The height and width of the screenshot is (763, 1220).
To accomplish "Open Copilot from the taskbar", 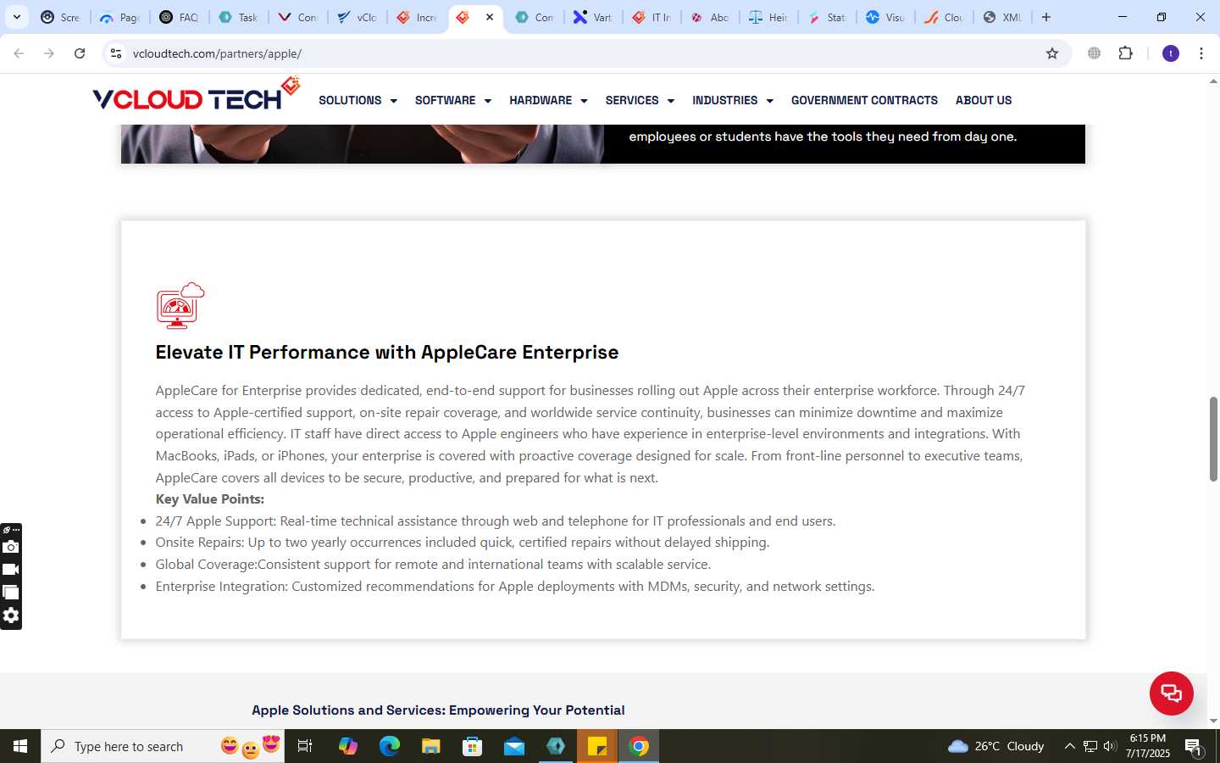I will click(x=348, y=746).
